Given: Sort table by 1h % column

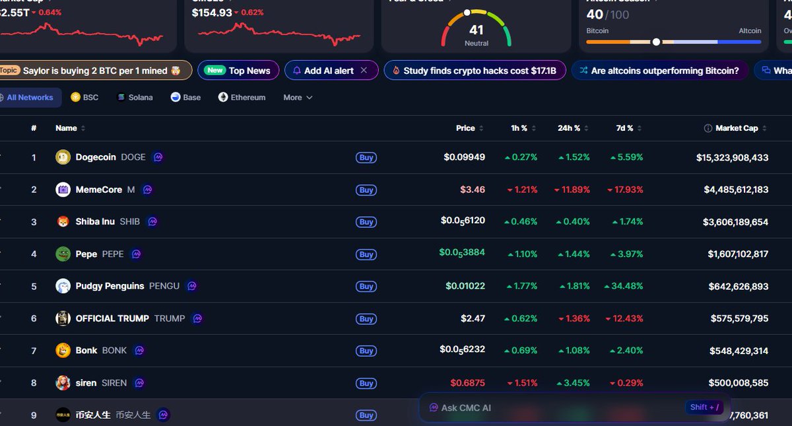Looking at the screenshot, I should click(524, 128).
